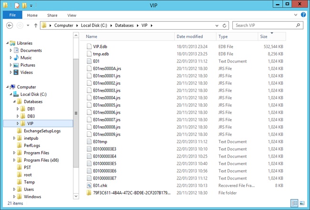Click the Local Disk (C:) drive icon in tree
Screen dimensions: 310x210
[x=16, y=94]
